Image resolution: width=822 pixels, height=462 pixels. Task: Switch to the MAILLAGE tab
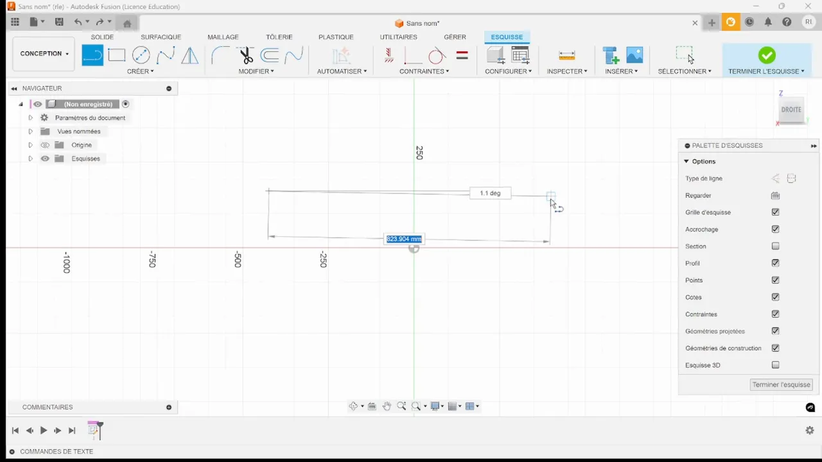pyautogui.click(x=223, y=37)
